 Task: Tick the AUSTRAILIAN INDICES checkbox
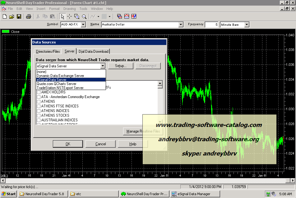coord(39,120)
